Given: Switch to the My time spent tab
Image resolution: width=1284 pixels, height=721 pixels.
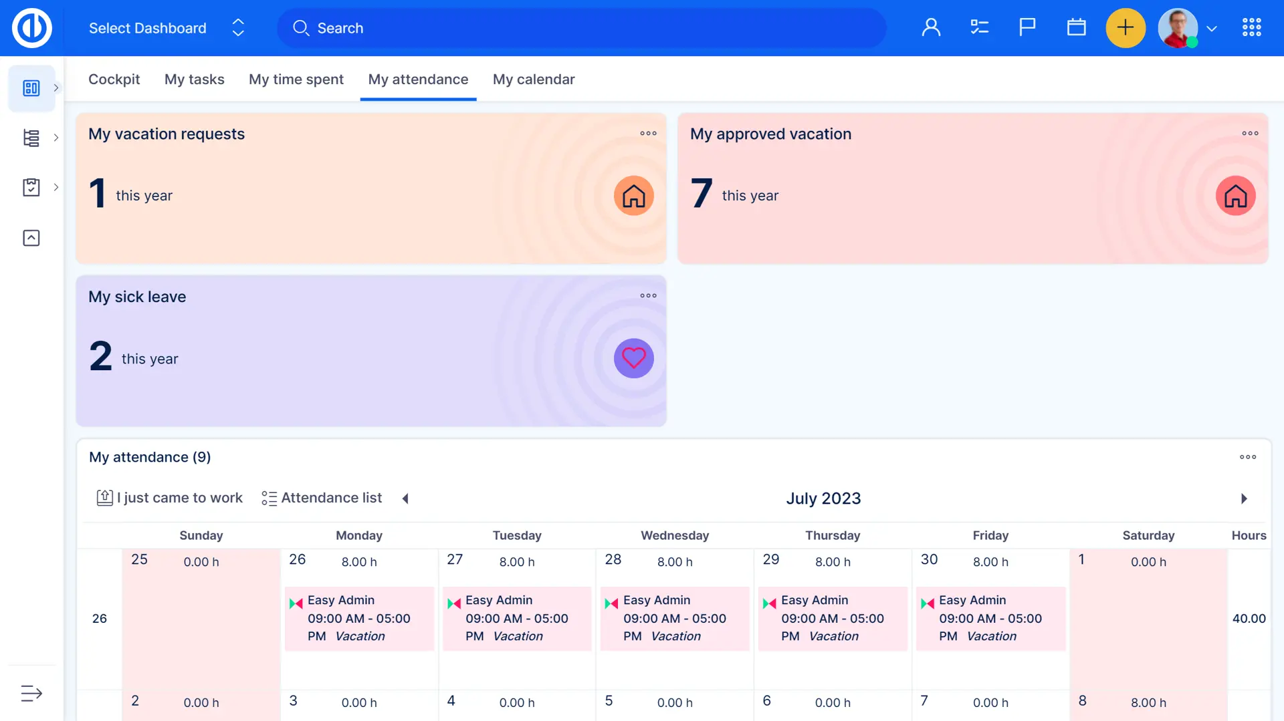Looking at the screenshot, I should [x=296, y=80].
